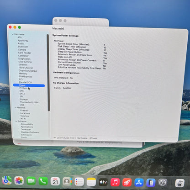
Task: Open the App Store icon
Action: coord(139,182)
